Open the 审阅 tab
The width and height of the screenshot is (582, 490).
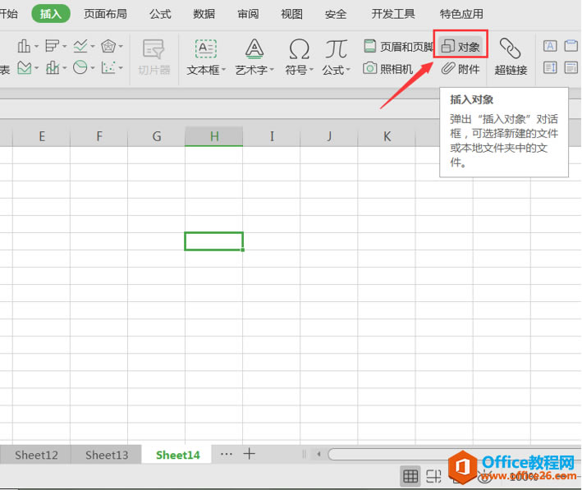click(248, 14)
